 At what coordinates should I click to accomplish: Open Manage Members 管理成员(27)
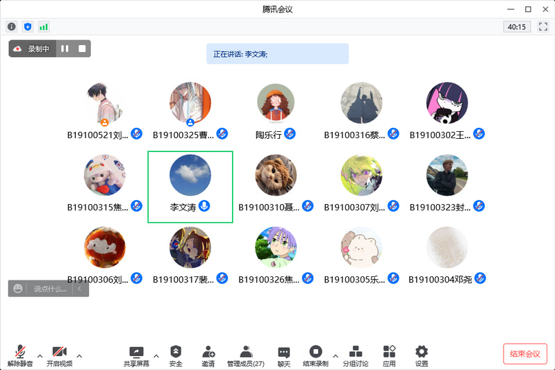tap(246, 356)
